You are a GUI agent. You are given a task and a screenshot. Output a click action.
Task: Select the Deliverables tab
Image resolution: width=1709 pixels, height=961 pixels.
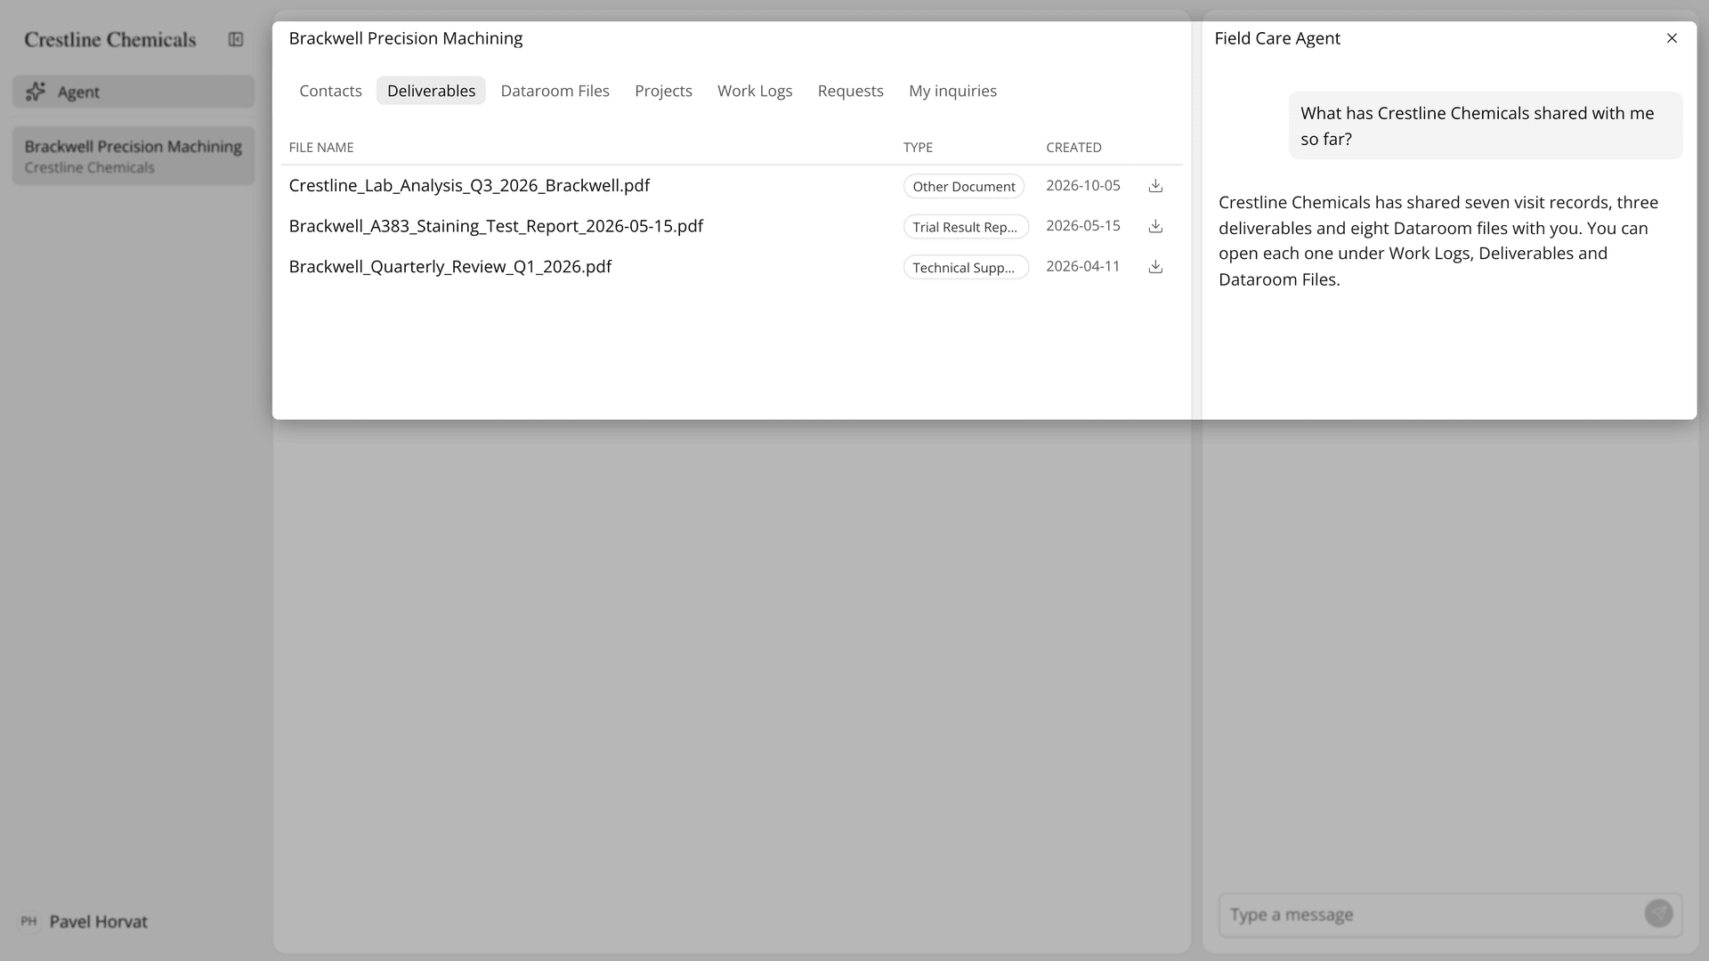[431, 91]
